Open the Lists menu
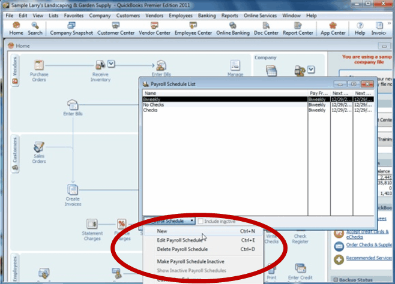The image size is (395, 284). (x=53, y=16)
